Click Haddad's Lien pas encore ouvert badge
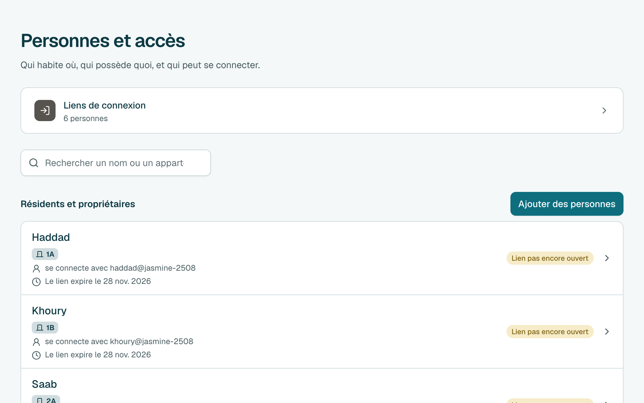The height and width of the screenshot is (403, 644). tap(550, 258)
